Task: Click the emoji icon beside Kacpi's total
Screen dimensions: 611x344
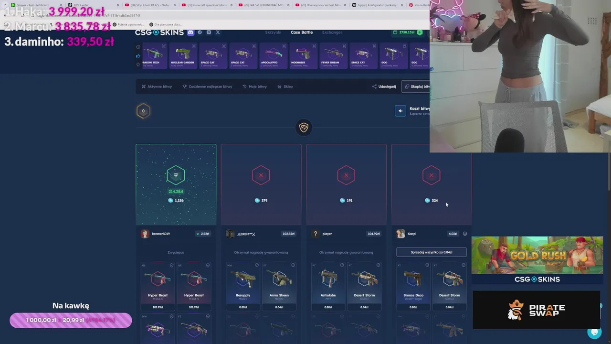Action: (x=465, y=234)
